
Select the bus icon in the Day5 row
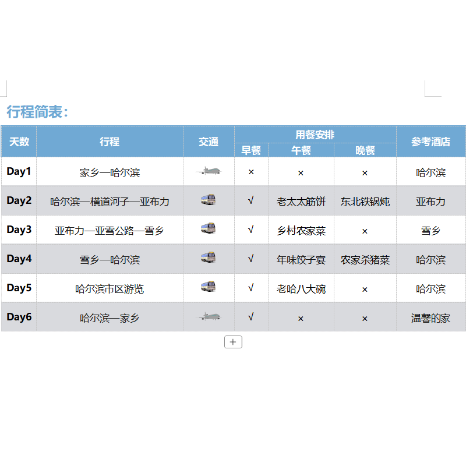pyautogui.click(x=208, y=288)
